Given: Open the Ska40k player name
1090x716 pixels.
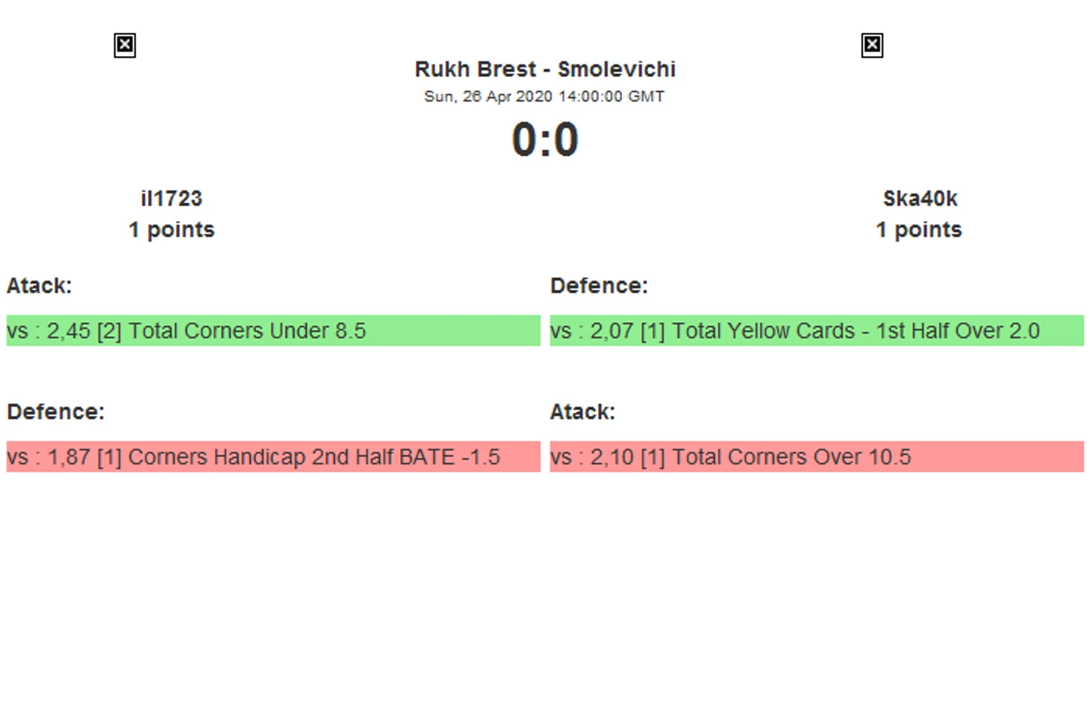Looking at the screenshot, I should point(919,199).
